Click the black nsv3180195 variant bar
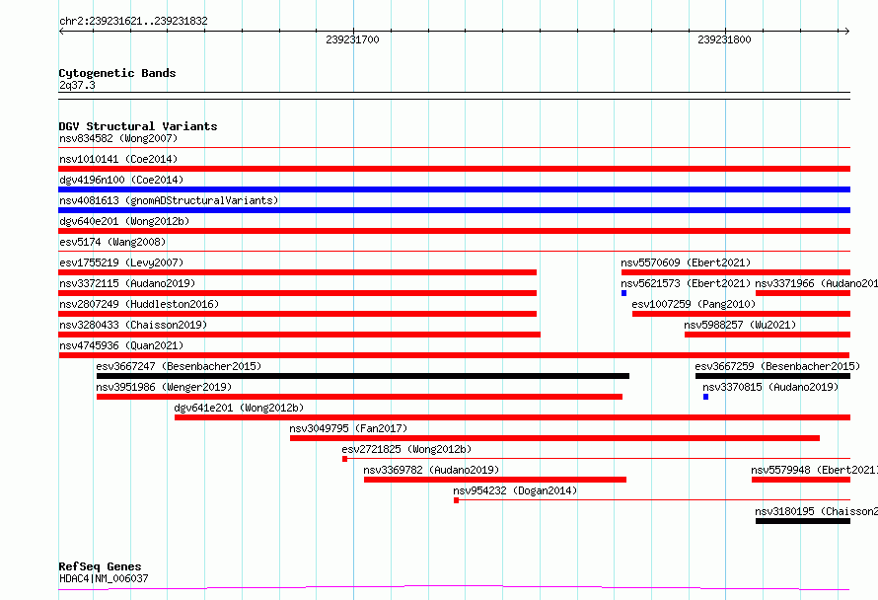Screen dimensions: 878x600 (803, 521)
